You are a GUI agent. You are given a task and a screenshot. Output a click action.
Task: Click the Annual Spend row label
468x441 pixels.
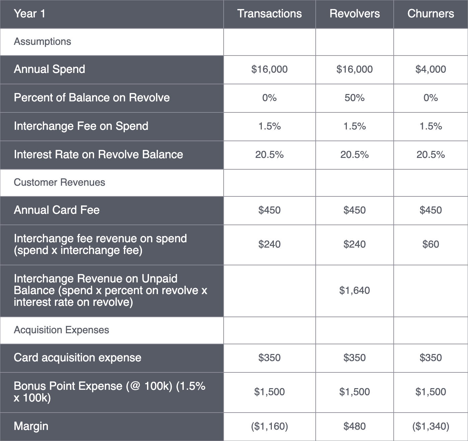(50, 69)
